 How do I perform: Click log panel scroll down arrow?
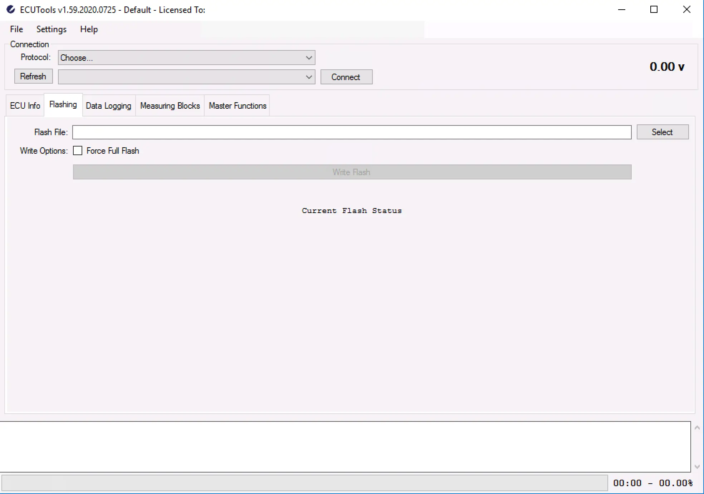(x=697, y=466)
